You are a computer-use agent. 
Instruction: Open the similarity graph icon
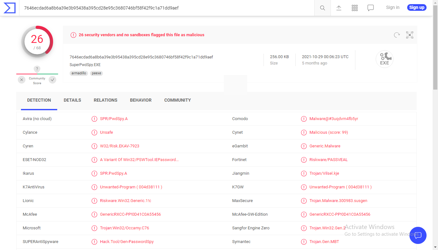coord(410,35)
